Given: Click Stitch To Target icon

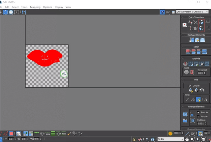Looking at the screenshot, I should tap(188, 51).
